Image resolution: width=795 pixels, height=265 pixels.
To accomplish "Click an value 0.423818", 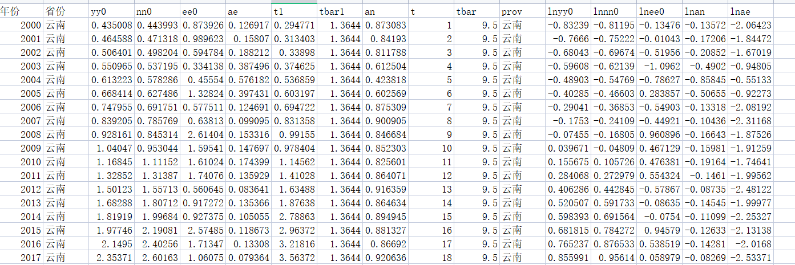I will click(386, 80).
